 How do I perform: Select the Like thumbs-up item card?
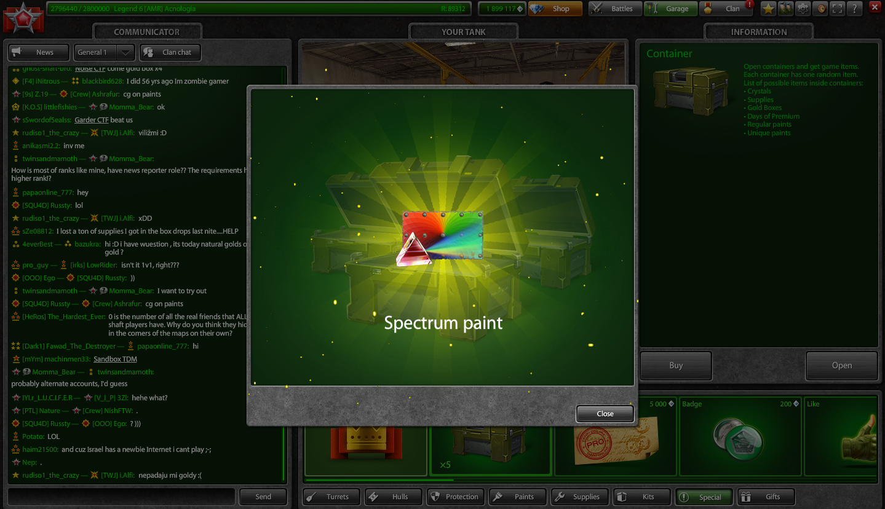pyautogui.click(x=841, y=436)
